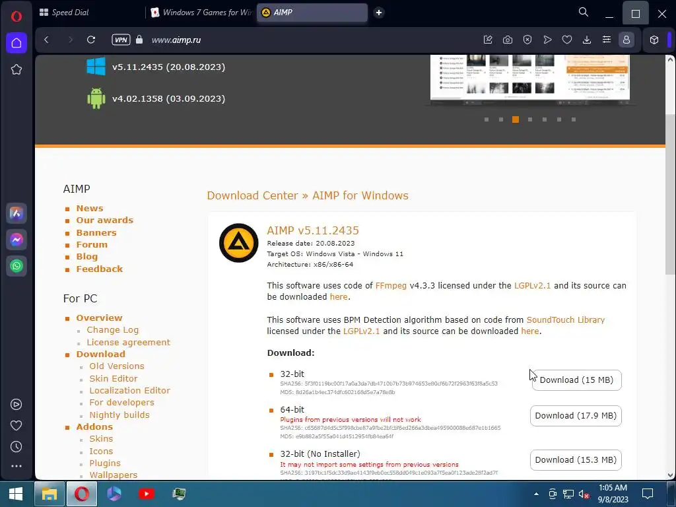Screen dimensions: 676x507
Task: Open File Explorer from taskbar
Action: point(49,494)
